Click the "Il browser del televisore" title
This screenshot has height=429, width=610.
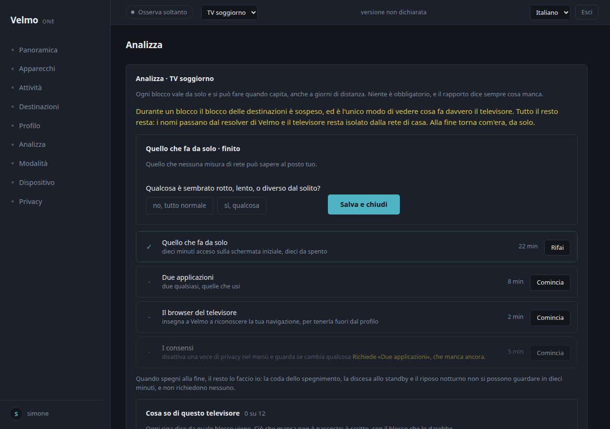[x=199, y=313]
